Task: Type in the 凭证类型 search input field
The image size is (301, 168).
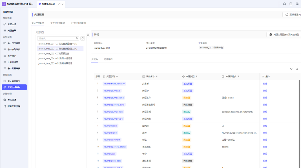Action: (x=56, y=38)
